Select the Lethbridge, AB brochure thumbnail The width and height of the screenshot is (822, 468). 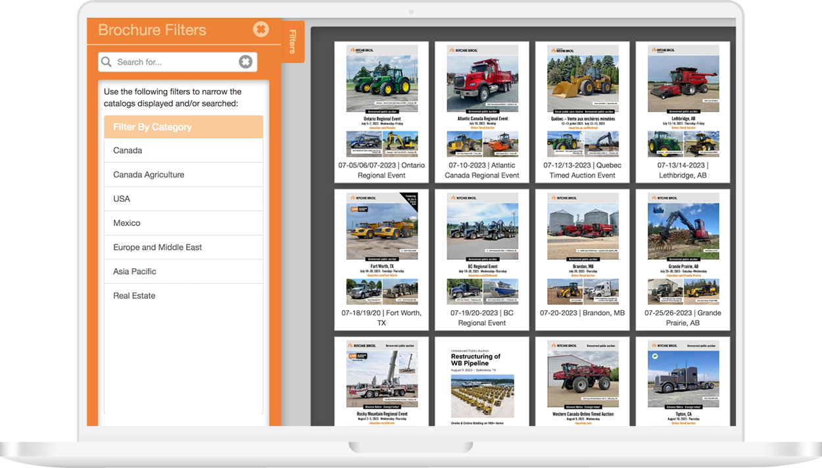(x=683, y=113)
